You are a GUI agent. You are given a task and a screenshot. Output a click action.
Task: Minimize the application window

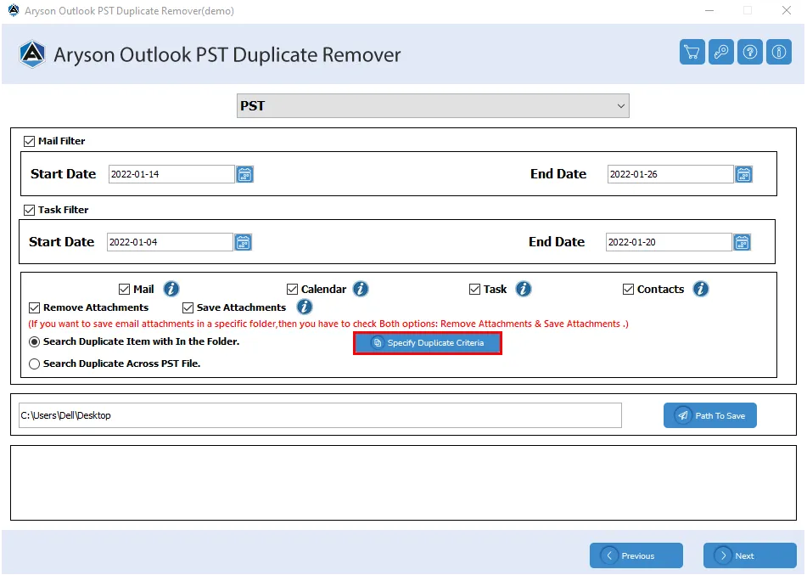point(709,10)
